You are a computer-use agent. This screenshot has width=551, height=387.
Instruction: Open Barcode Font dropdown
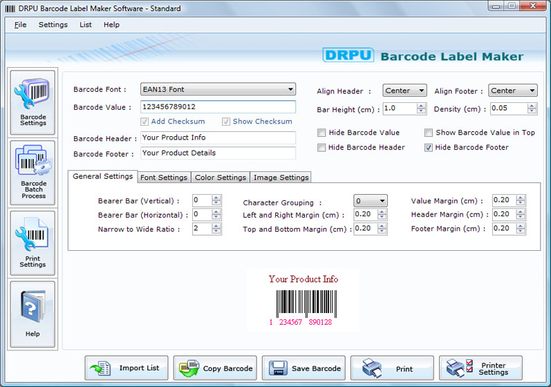click(x=218, y=89)
